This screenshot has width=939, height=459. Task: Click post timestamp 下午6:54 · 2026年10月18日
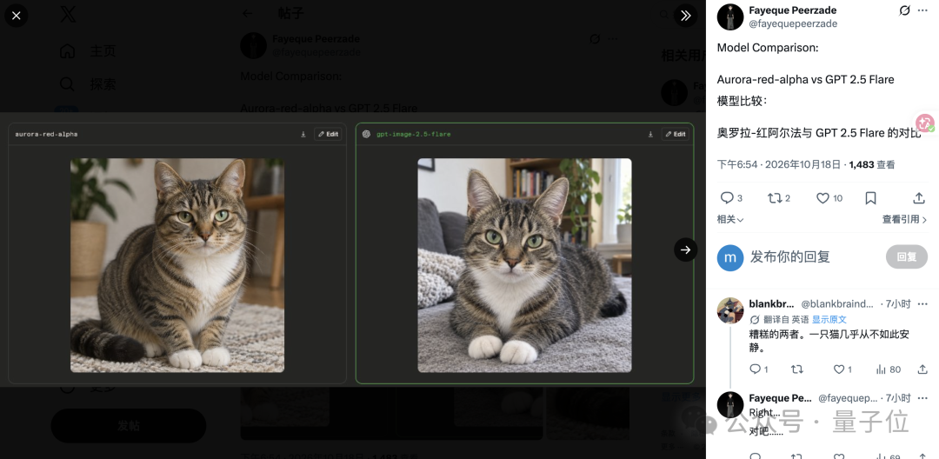(779, 164)
